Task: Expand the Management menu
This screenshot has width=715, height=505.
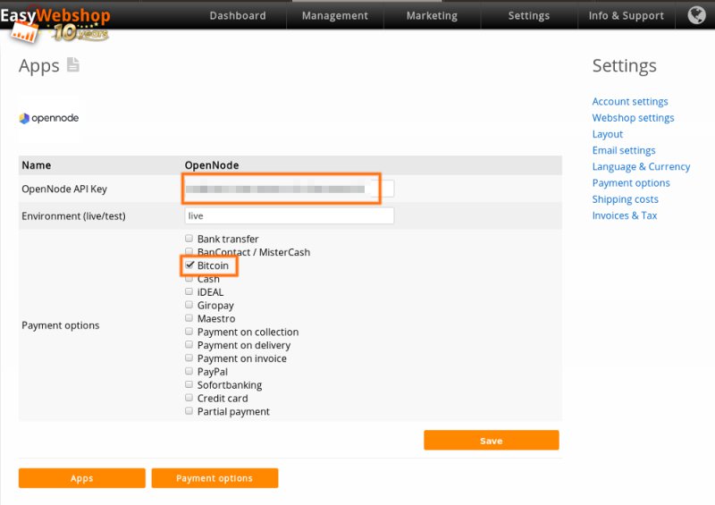Action: [x=334, y=15]
